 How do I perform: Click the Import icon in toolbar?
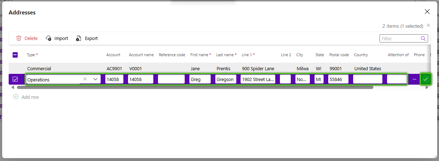[49, 38]
